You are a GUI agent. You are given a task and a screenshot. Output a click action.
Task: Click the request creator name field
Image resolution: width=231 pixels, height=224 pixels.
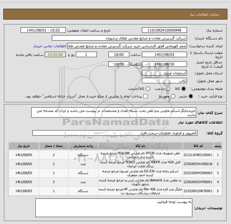(x=127, y=46)
